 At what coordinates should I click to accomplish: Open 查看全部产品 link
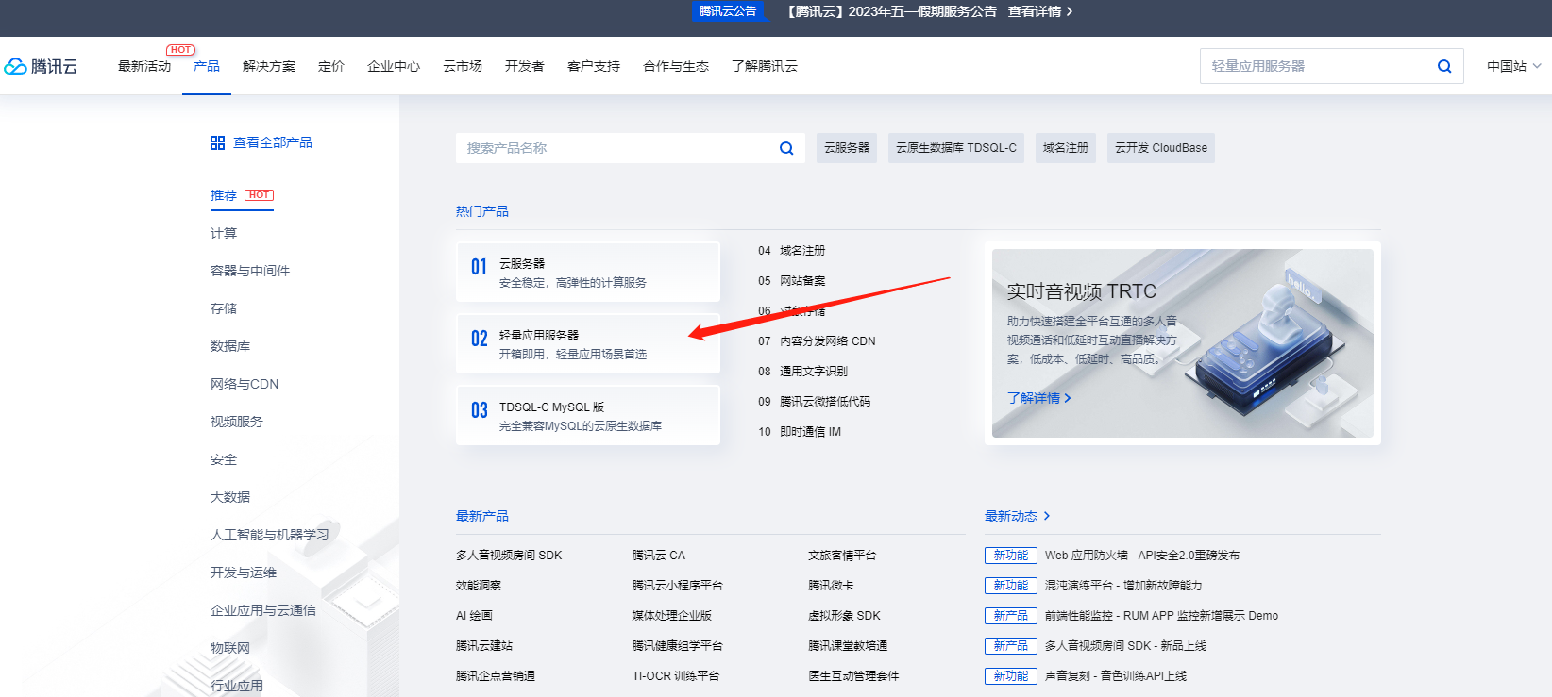[x=273, y=142]
